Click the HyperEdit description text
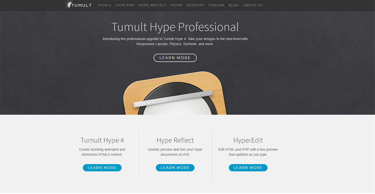375x194 pixels. coord(248,152)
